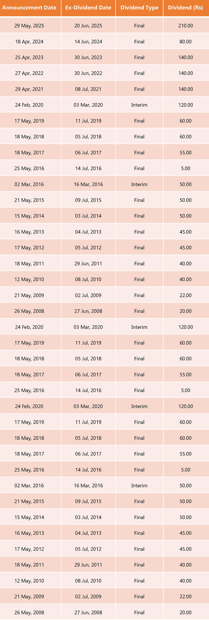Select the 210.00 dividend amount cell
The height and width of the screenshot is (620, 209).
(x=185, y=26)
